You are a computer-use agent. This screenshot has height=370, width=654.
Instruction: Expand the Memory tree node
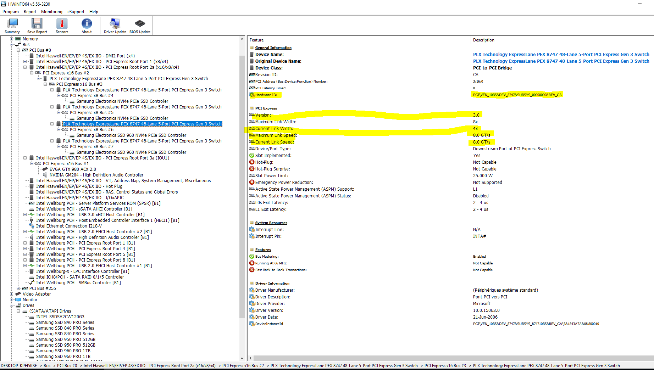click(12, 39)
